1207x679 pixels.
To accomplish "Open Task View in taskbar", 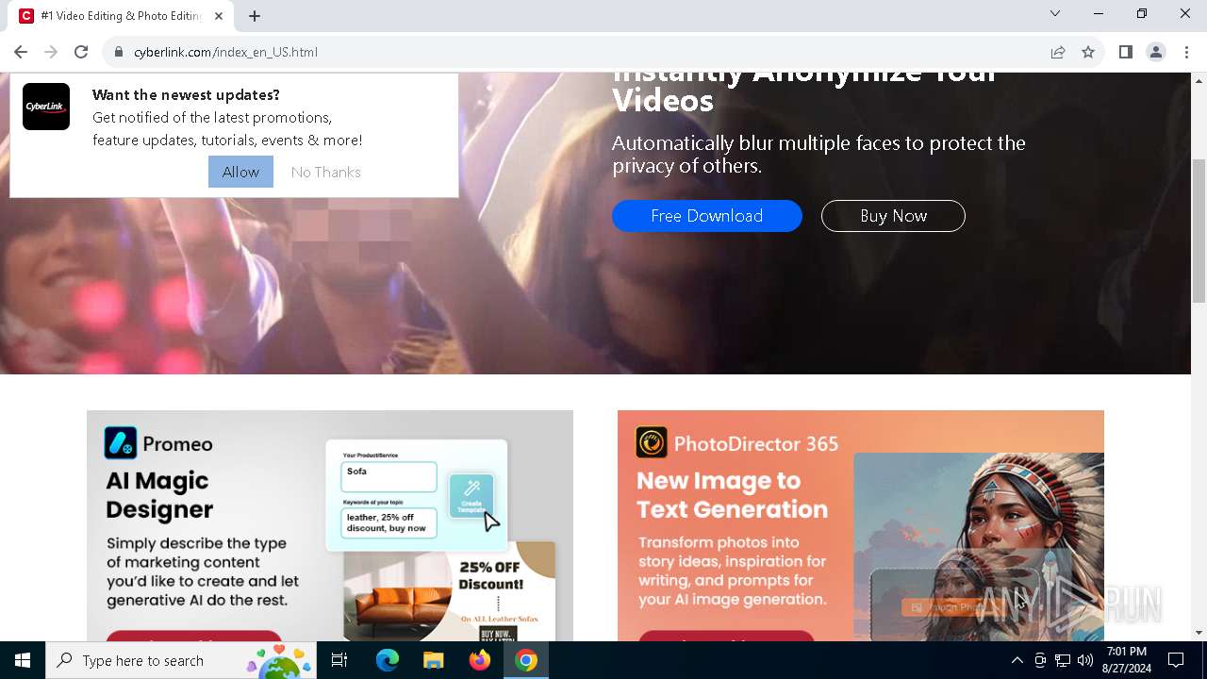I will pyautogui.click(x=339, y=660).
